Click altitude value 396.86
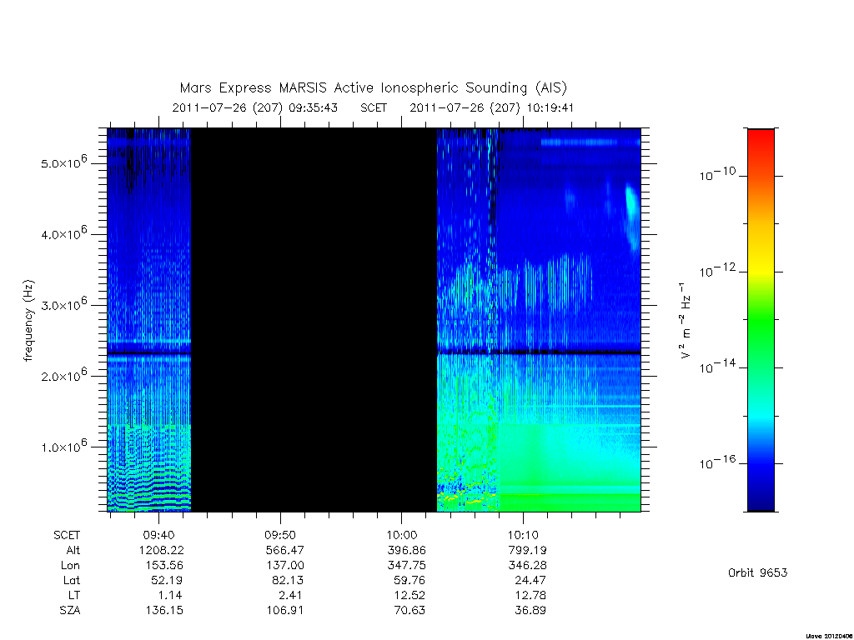 tap(406, 550)
